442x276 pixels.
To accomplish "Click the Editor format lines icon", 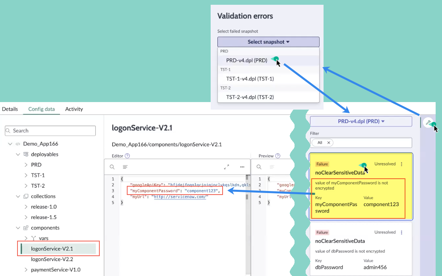I will point(125,167).
